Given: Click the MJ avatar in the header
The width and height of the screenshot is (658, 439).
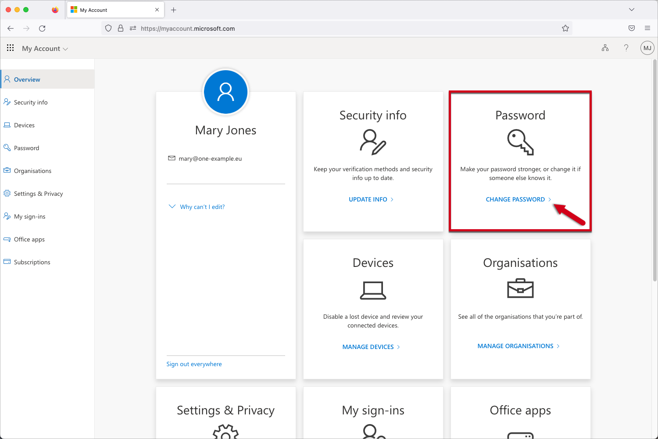Looking at the screenshot, I should 647,48.
